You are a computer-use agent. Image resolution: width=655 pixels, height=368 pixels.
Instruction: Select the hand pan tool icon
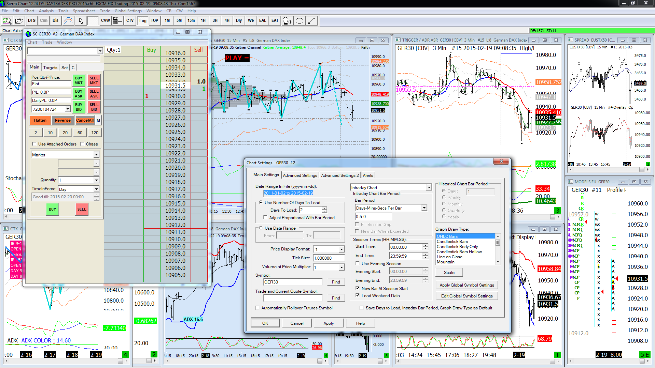tap(287, 21)
